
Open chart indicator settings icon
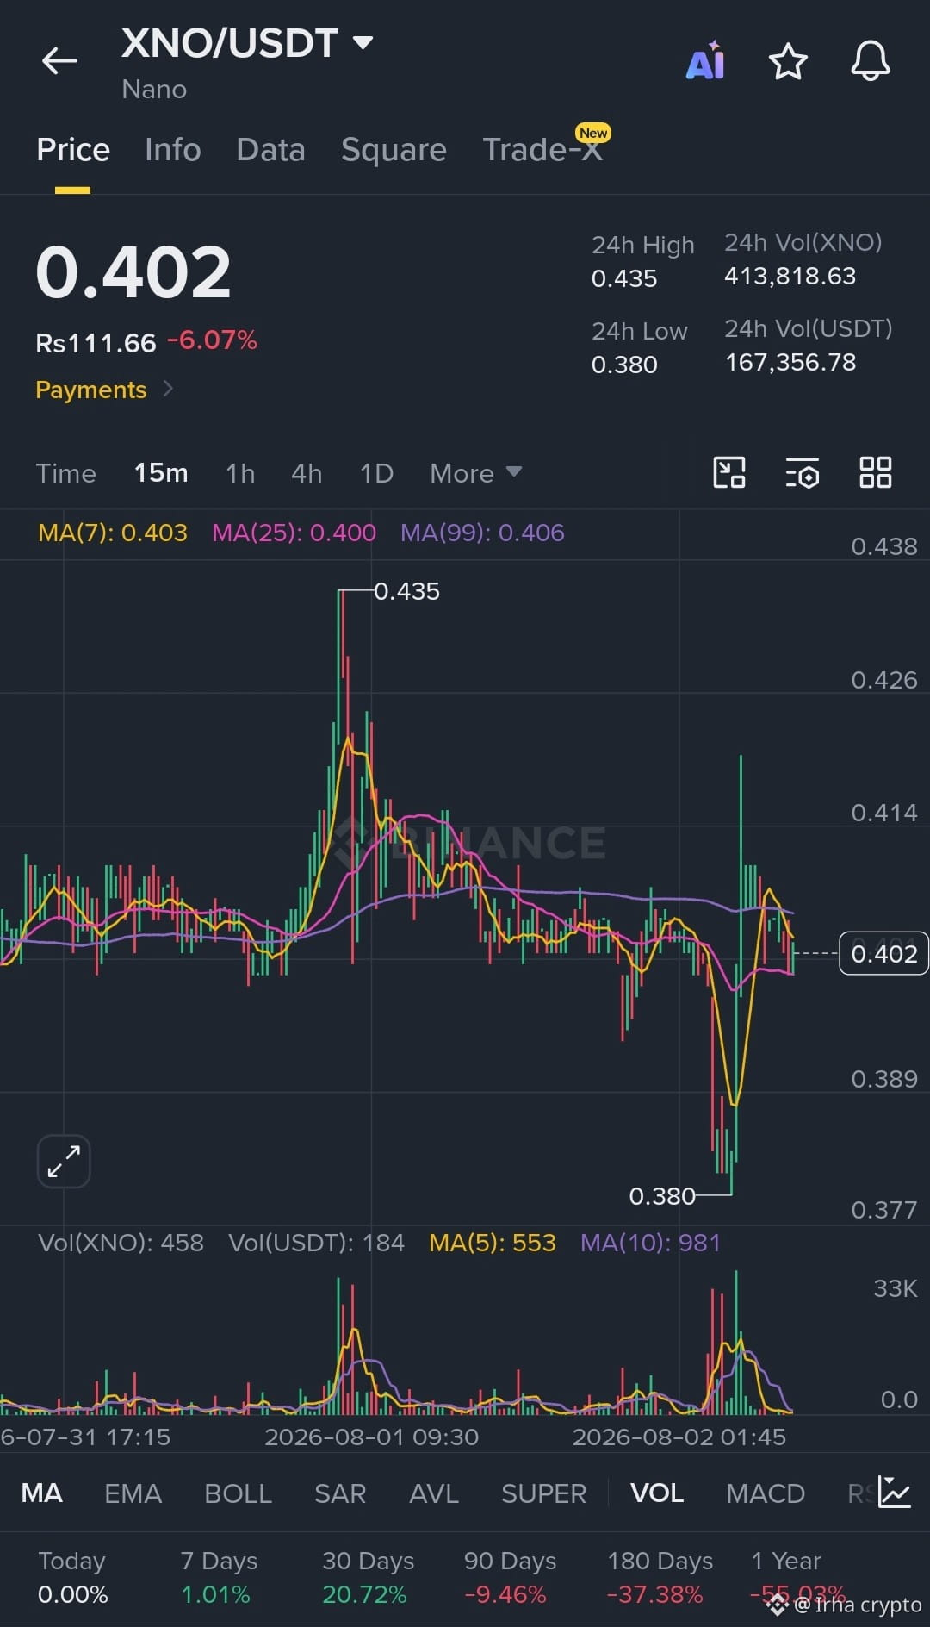point(803,473)
